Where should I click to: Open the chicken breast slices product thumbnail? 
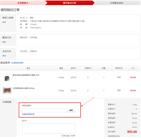7,91
